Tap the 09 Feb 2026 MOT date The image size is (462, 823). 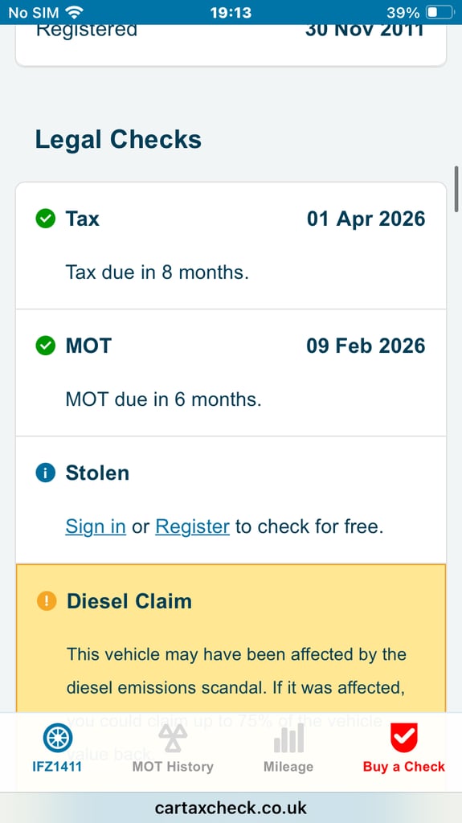click(x=366, y=346)
